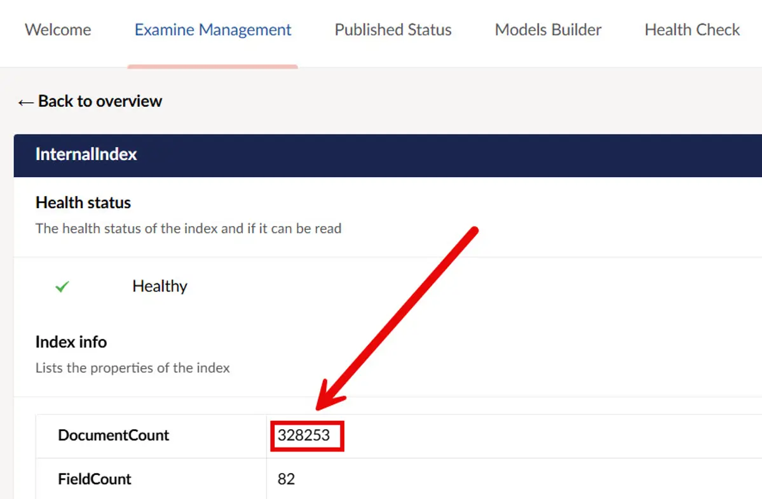The height and width of the screenshot is (499, 762).
Task: Click the underline beneath the Examine Management tab
Action: (x=212, y=65)
